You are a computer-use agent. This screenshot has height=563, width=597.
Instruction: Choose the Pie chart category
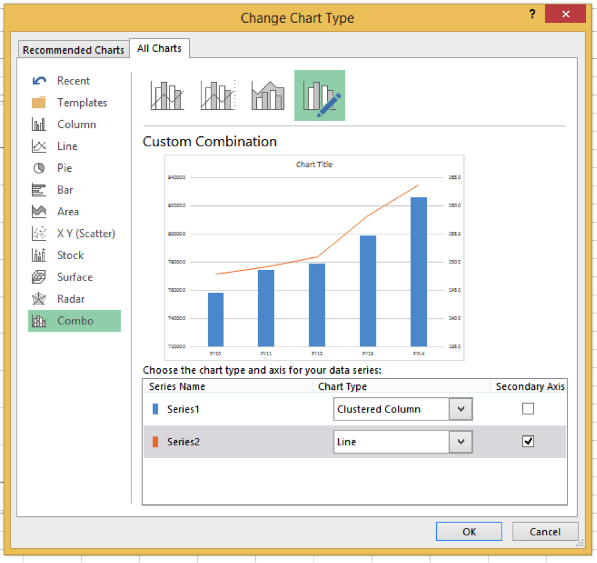64,168
